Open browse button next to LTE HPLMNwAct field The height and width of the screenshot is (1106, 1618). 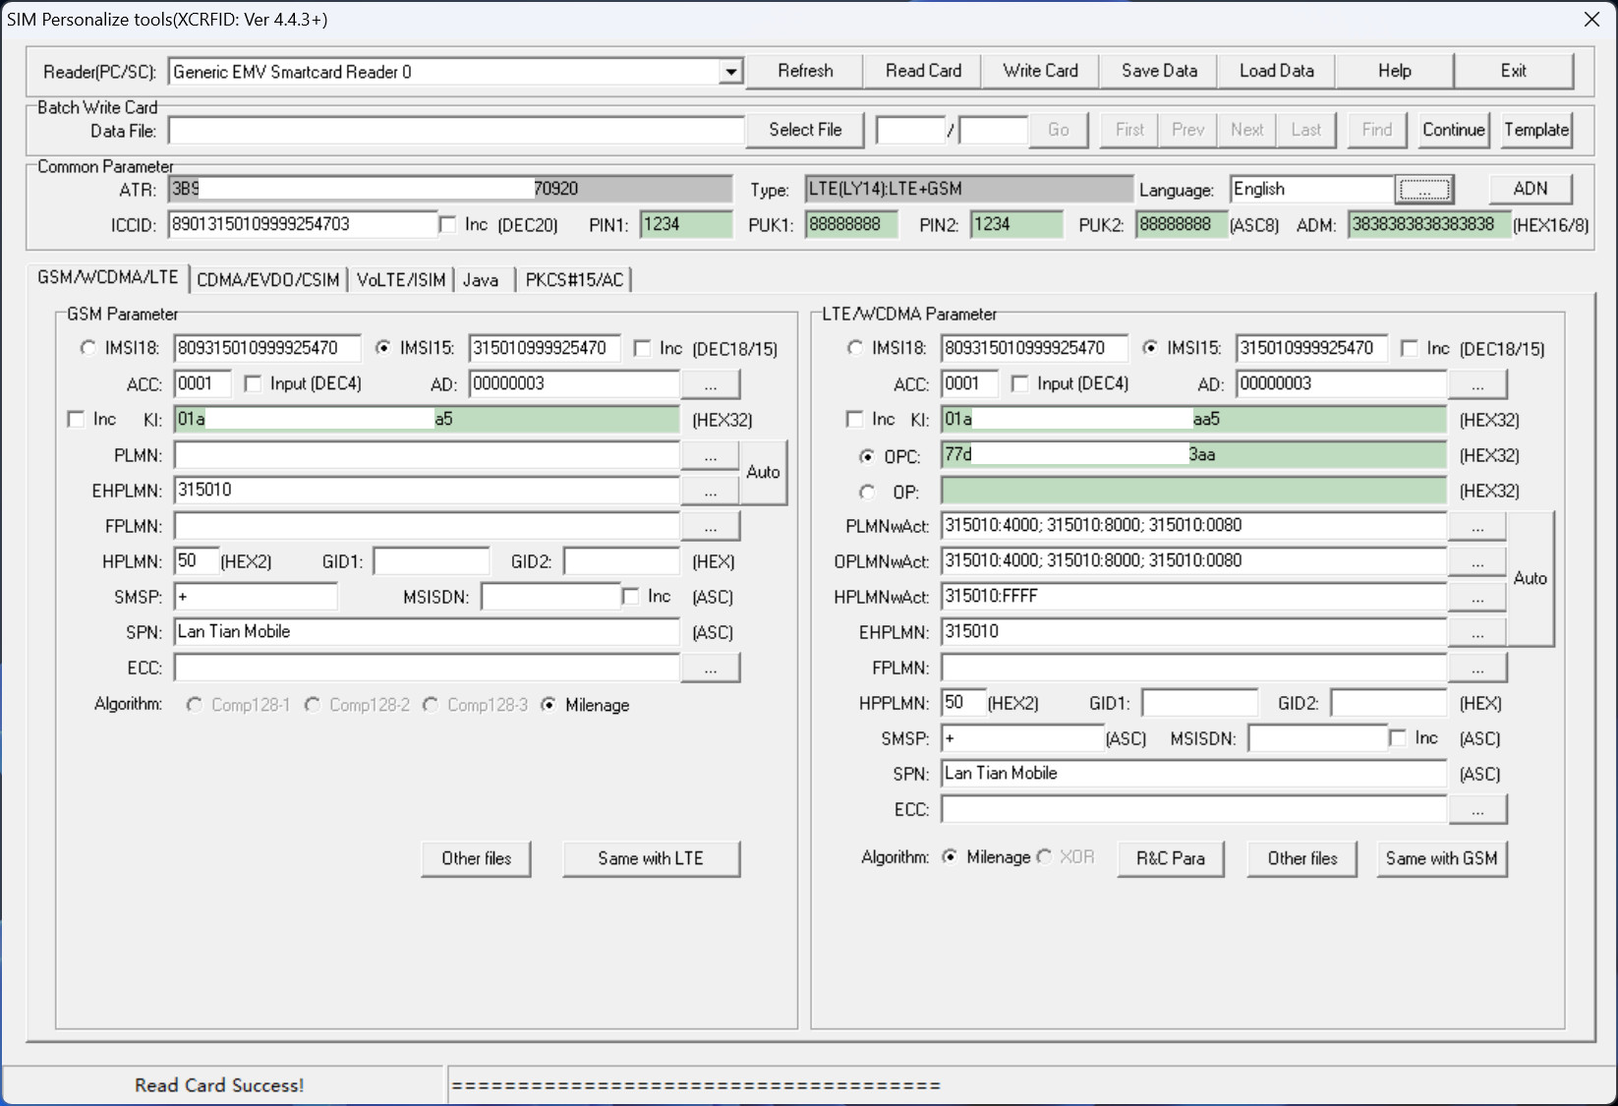[1476, 598]
